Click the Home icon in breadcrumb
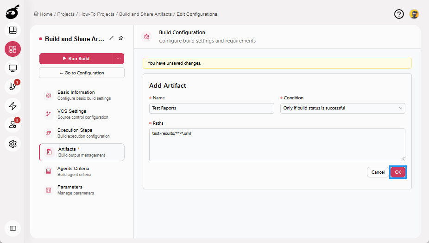 point(36,14)
